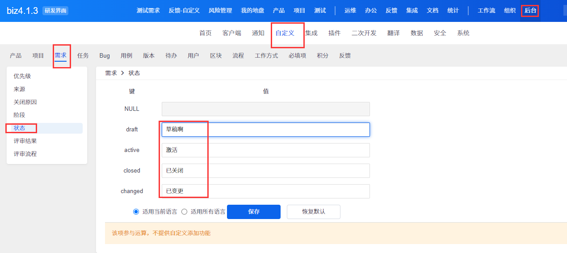
Task: Open the 二次开发 admin tab
Action: coord(364,33)
